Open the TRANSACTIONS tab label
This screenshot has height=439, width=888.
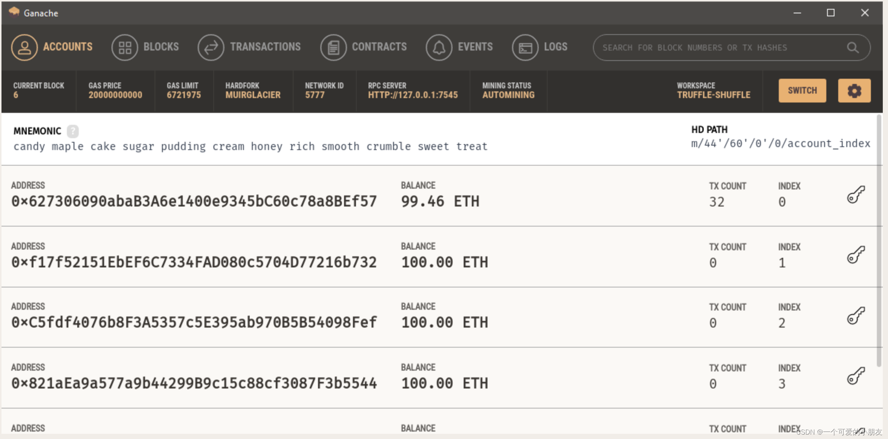click(265, 47)
